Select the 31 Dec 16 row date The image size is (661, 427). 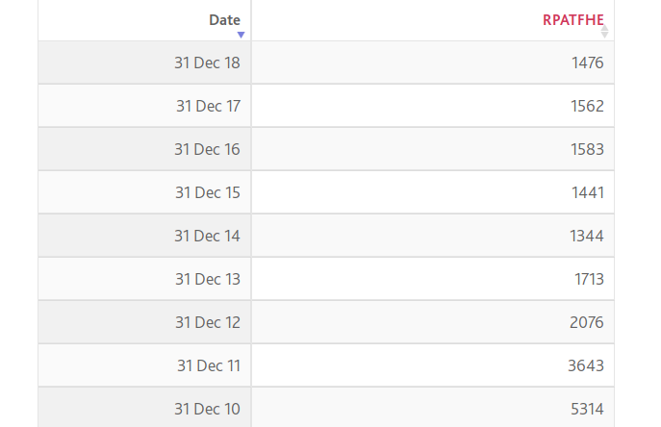click(x=144, y=149)
